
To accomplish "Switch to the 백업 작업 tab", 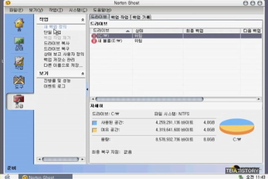I will tap(120, 17).
